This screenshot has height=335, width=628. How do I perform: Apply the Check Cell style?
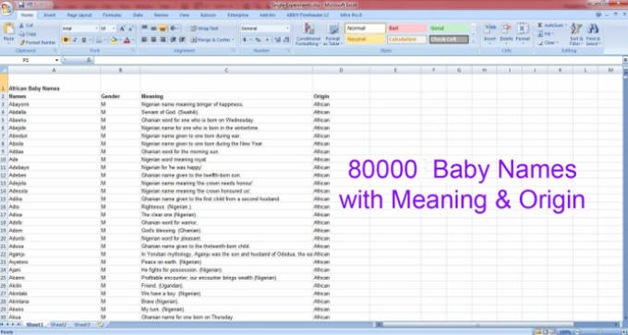pyautogui.click(x=449, y=40)
